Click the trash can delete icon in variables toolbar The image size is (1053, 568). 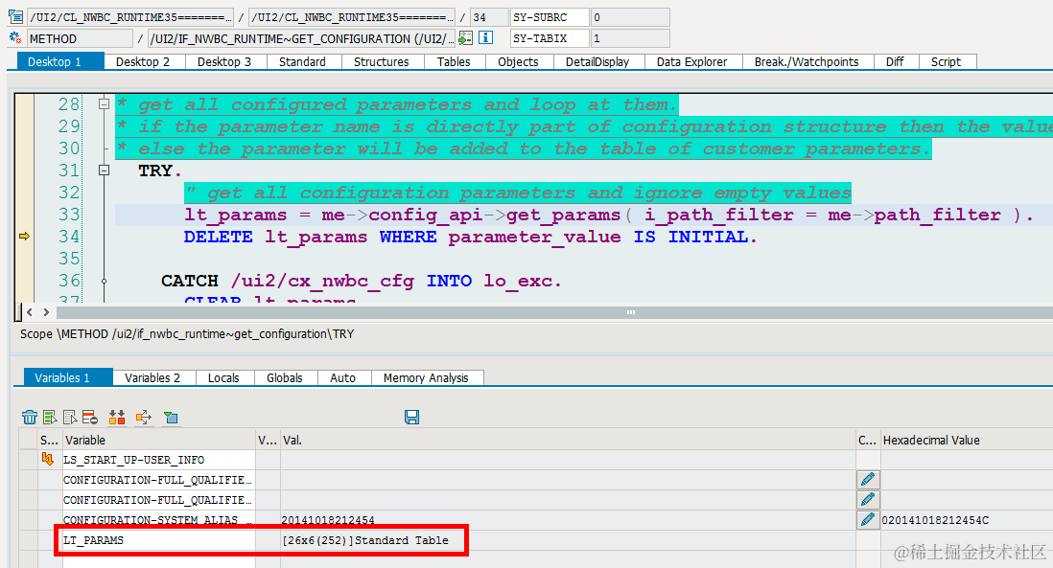click(30, 417)
